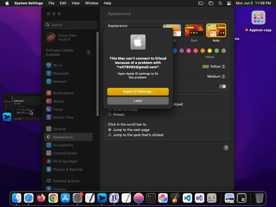This screenshot has height=207, width=276.
Task: Open the Apple menu
Action: pos(7,3)
